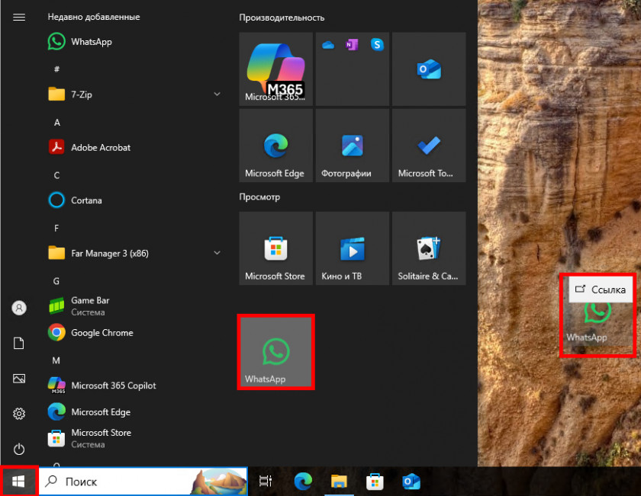Image resolution: width=641 pixels, height=496 pixels.
Task: Open the Microsoft Store tile
Action: [x=275, y=248]
